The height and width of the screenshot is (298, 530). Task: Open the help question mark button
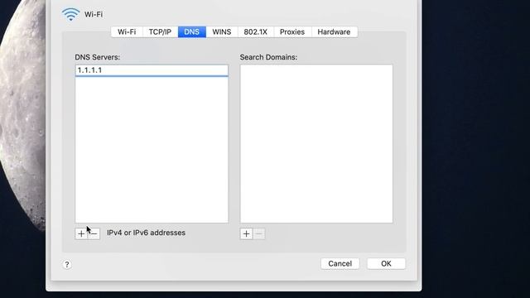(x=67, y=264)
